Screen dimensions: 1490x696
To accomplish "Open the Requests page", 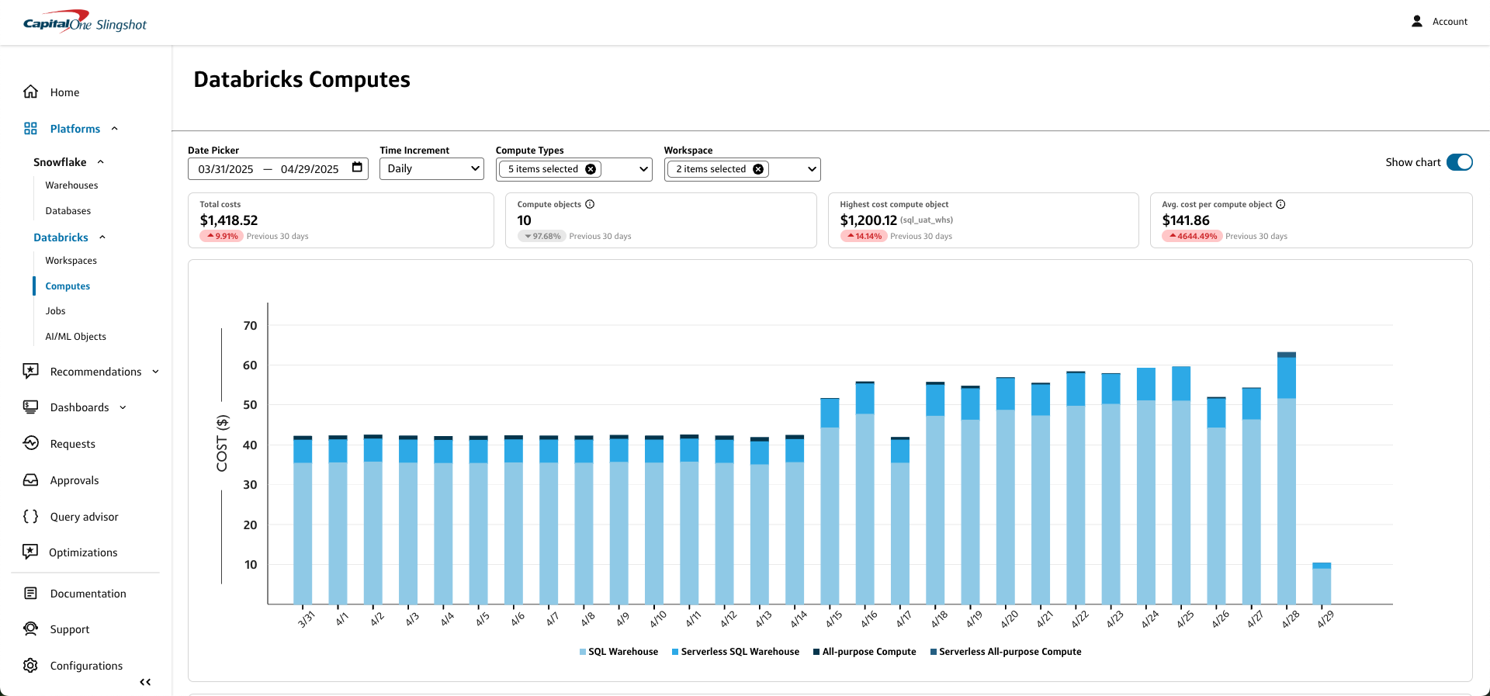I will [x=72, y=444].
